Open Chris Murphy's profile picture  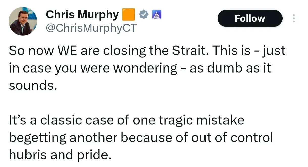click(23, 21)
